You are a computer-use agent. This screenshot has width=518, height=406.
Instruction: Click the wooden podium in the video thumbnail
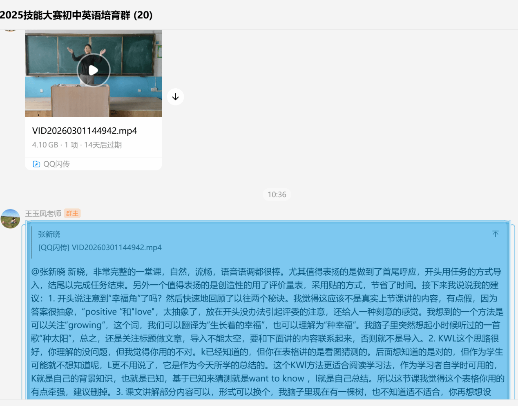(x=80, y=100)
